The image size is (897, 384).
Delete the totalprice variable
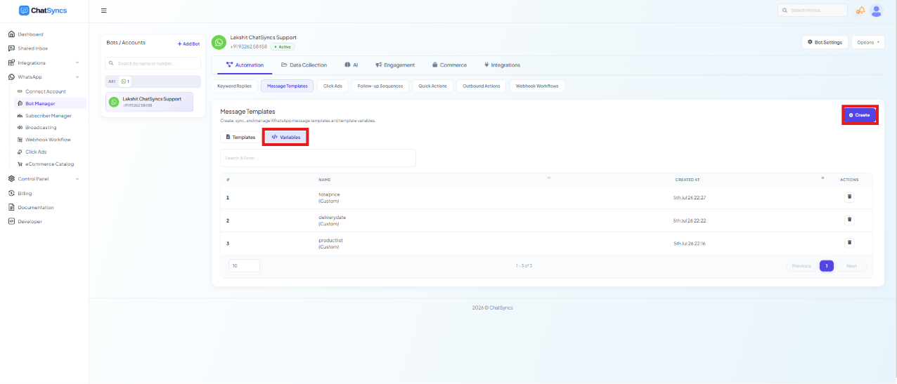tap(849, 197)
